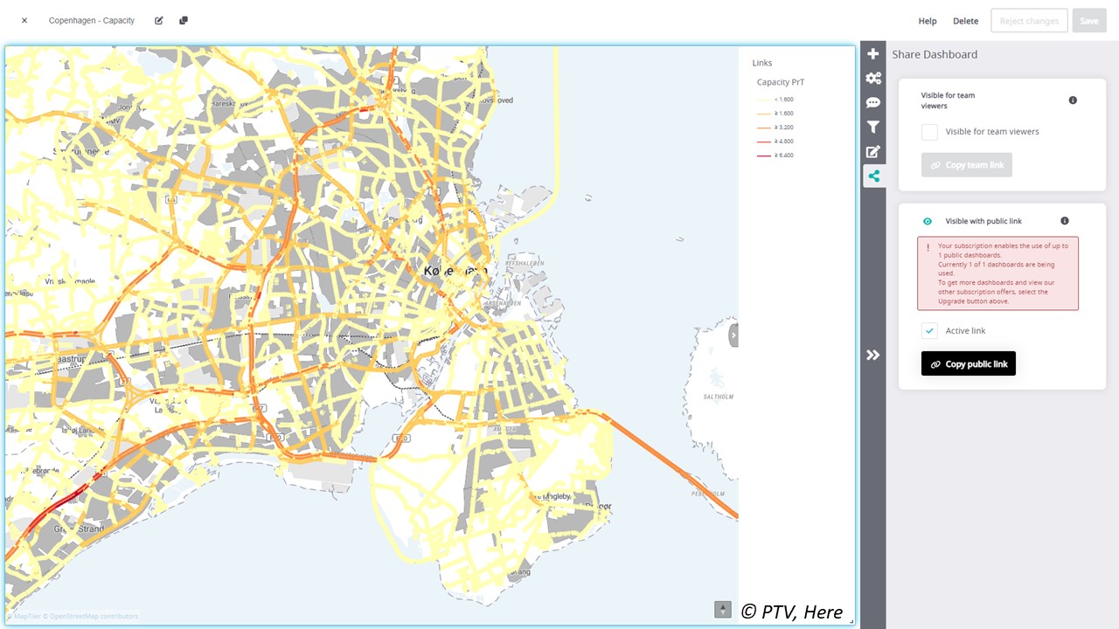1119x629 pixels.
Task: Select the Delete menu option
Action: (965, 20)
